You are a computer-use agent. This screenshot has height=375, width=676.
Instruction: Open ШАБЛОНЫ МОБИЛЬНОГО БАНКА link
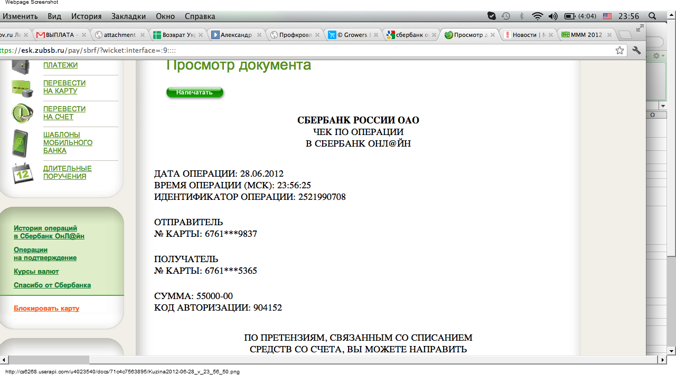click(68, 142)
